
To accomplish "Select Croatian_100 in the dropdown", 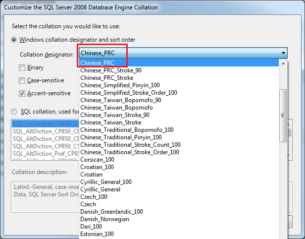I will pyautogui.click(x=179, y=167).
